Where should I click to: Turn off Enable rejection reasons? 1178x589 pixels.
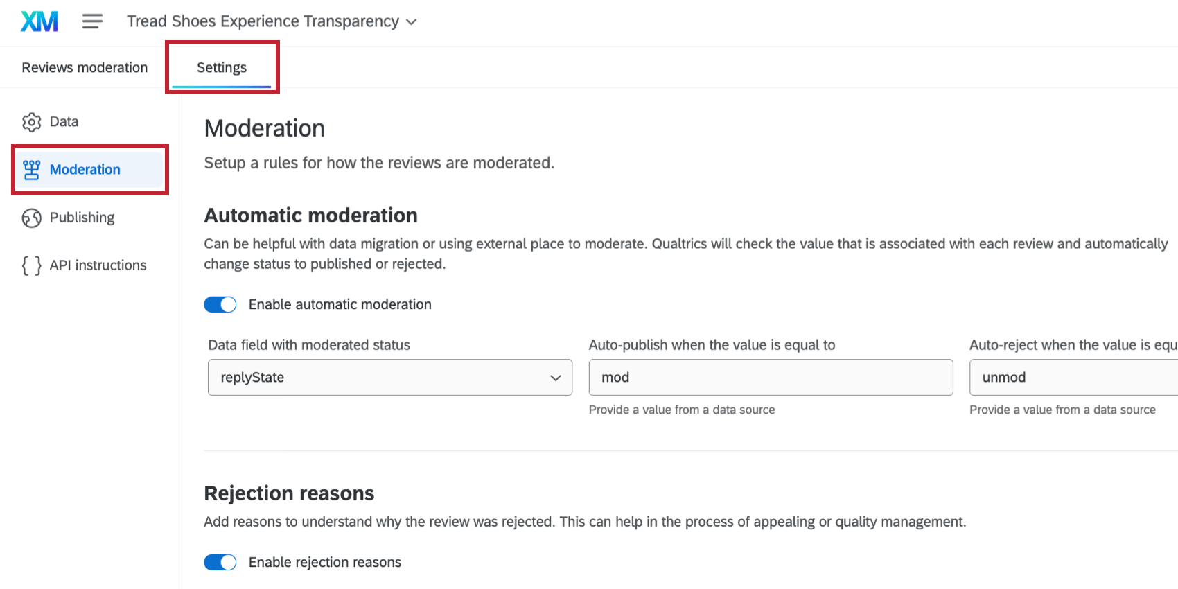point(220,562)
